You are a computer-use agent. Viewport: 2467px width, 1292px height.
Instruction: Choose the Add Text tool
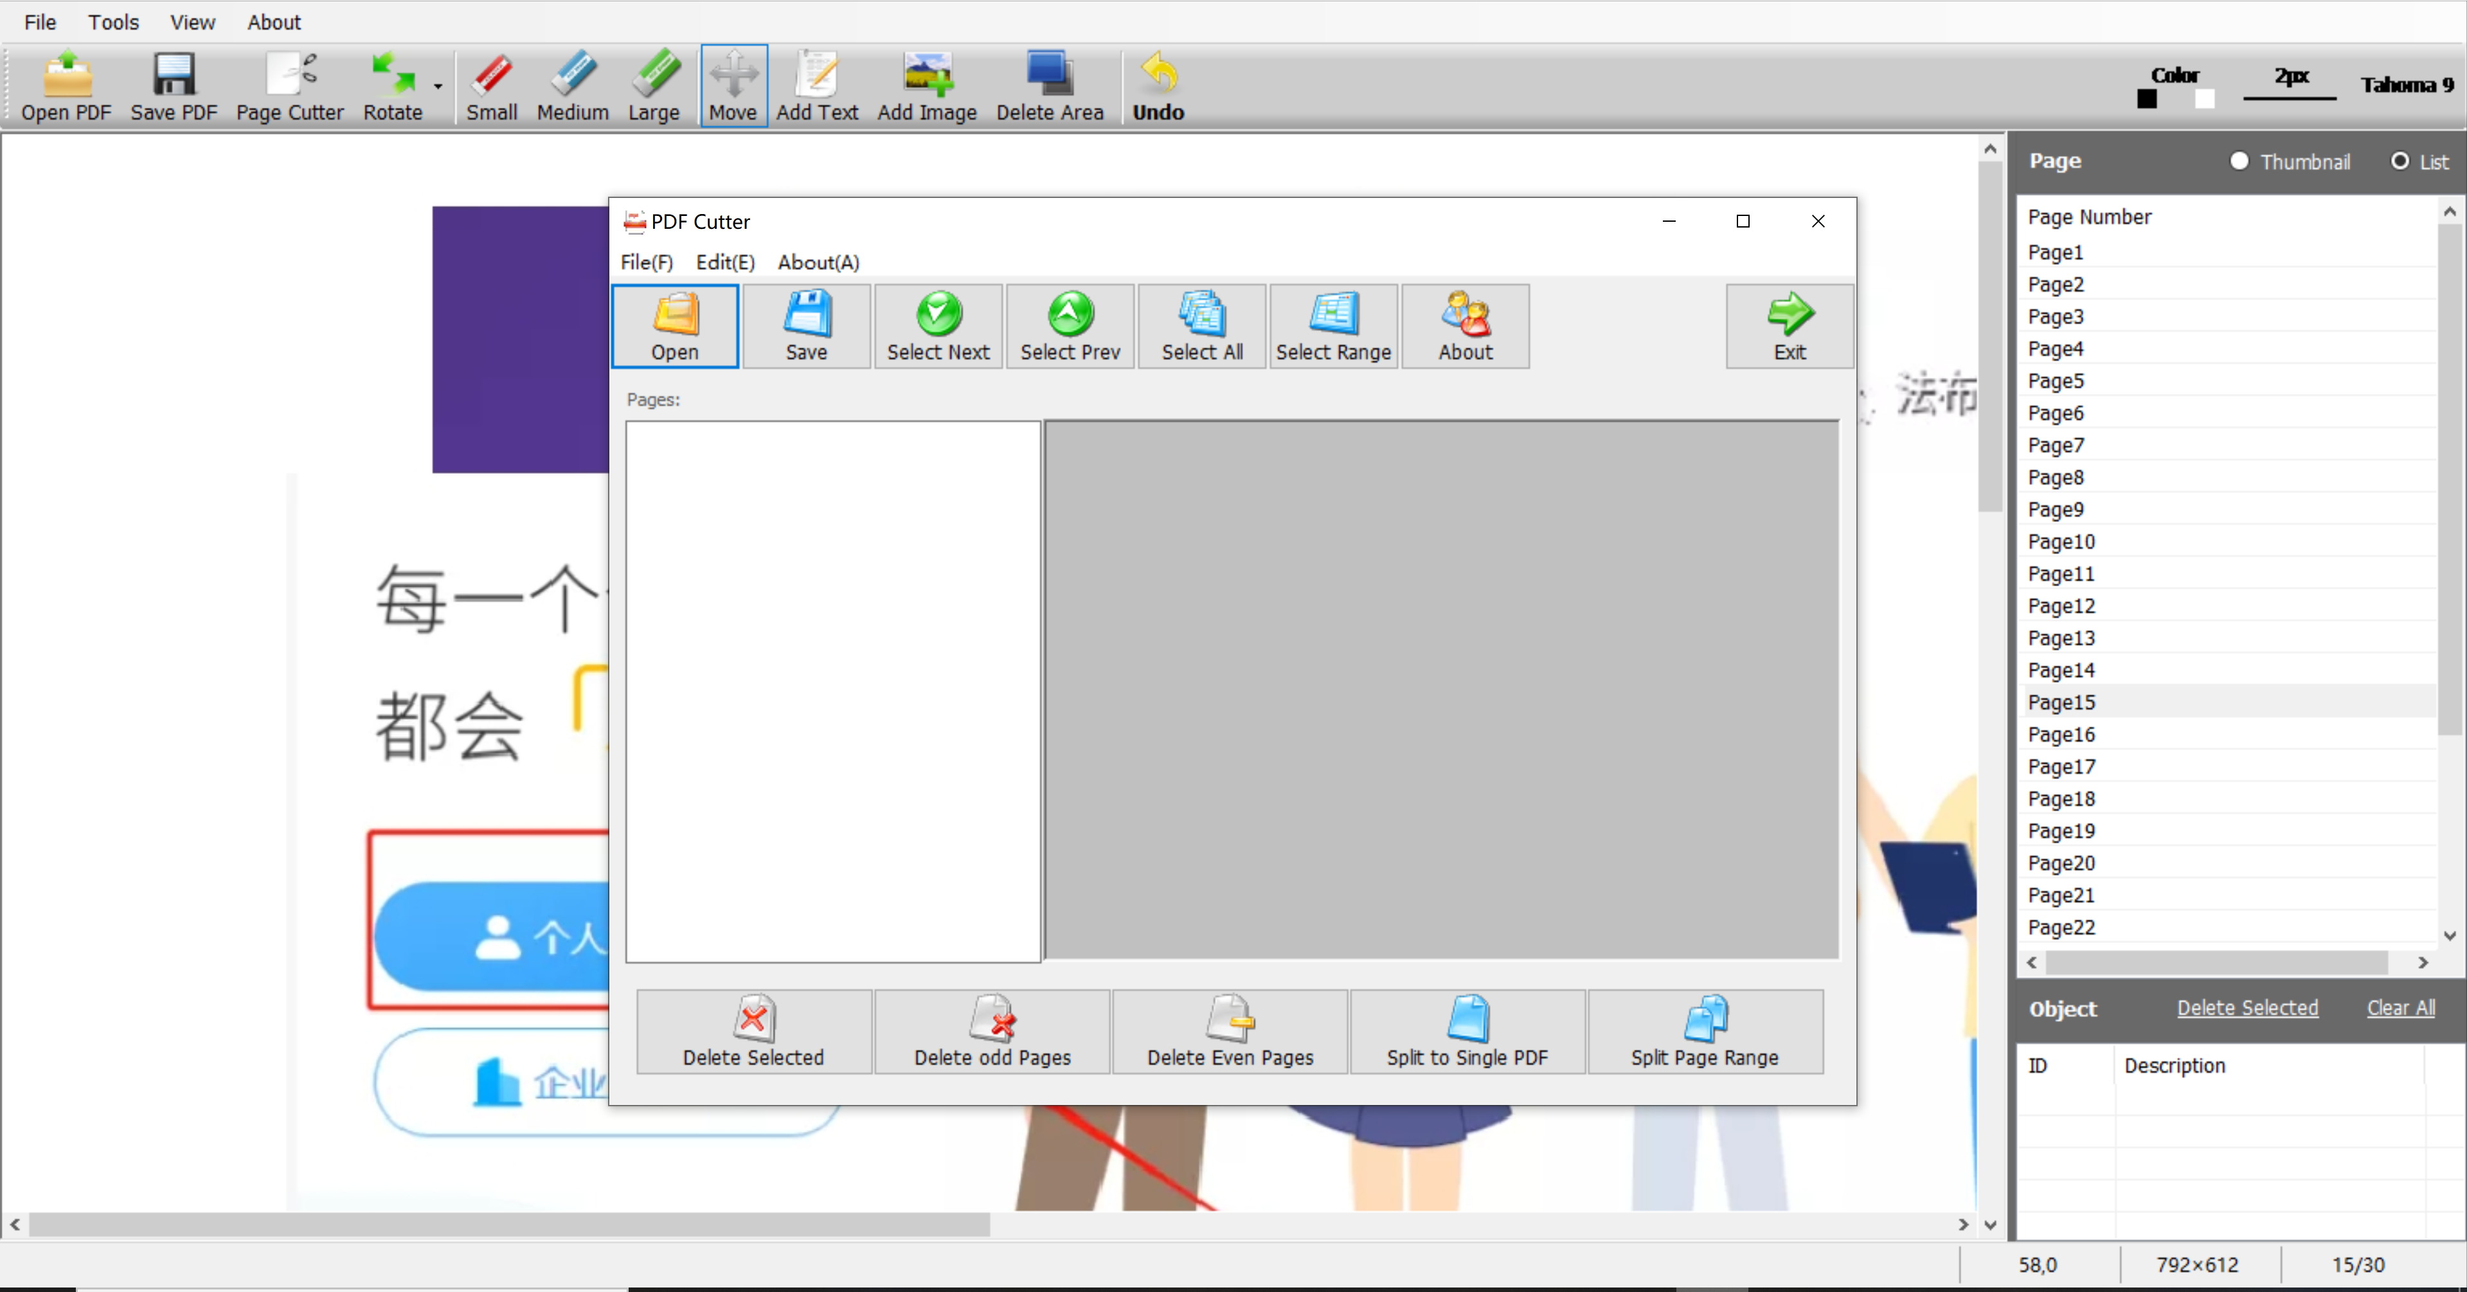tap(817, 86)
